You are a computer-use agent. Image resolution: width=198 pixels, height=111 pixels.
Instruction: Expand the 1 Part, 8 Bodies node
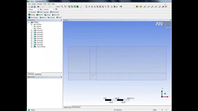[32, 47]
